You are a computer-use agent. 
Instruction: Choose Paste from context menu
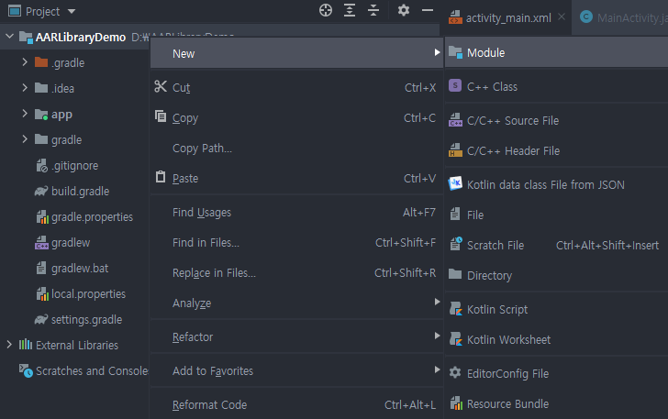297,178
